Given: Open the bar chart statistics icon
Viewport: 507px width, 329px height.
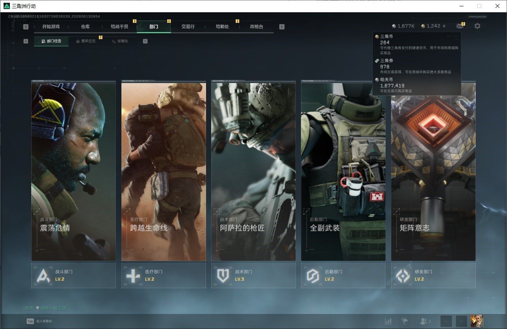Looking at the screenshot, I should (388, 321).
